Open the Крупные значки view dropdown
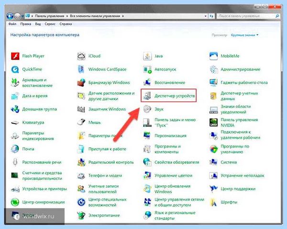The height and width of the screenshot is (229, 287). click(244, 35)
